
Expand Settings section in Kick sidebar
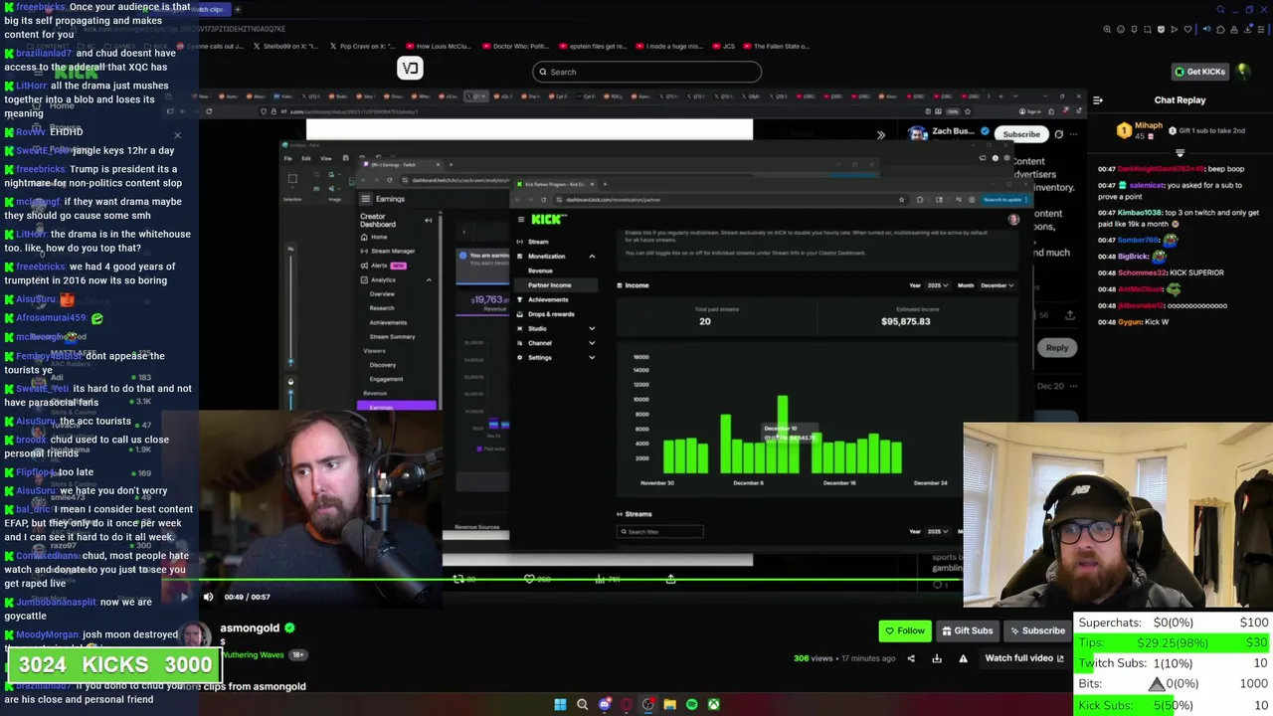click(x=555, y=357)
